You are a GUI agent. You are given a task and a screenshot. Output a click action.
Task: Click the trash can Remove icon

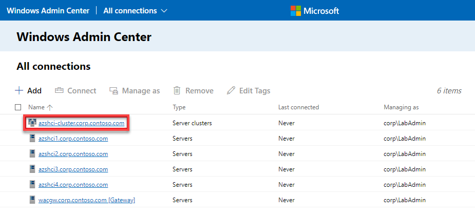177,90
